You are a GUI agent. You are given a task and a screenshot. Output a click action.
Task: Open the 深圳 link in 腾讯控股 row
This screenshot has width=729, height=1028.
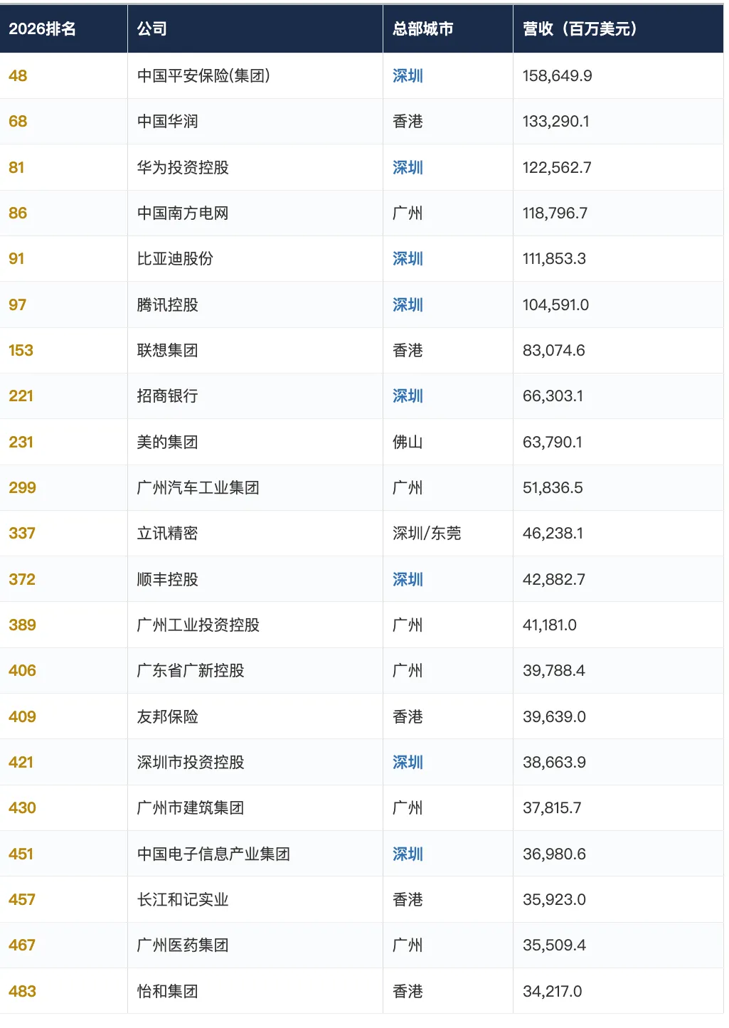(408, 305)
